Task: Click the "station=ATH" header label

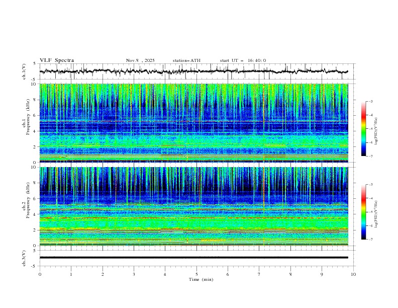Action: tap(186, 60)
